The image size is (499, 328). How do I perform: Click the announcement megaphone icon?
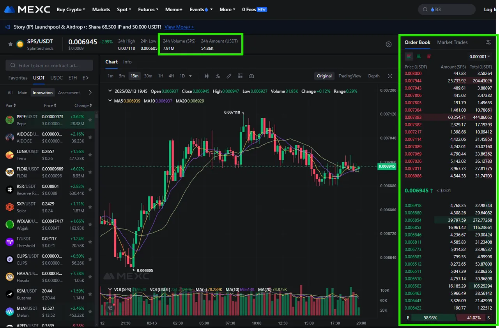[x=8, y=27]
